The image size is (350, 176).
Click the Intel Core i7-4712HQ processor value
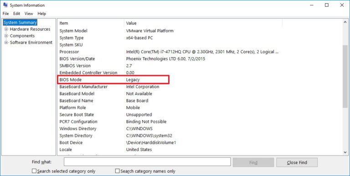(x=202, y=52)
